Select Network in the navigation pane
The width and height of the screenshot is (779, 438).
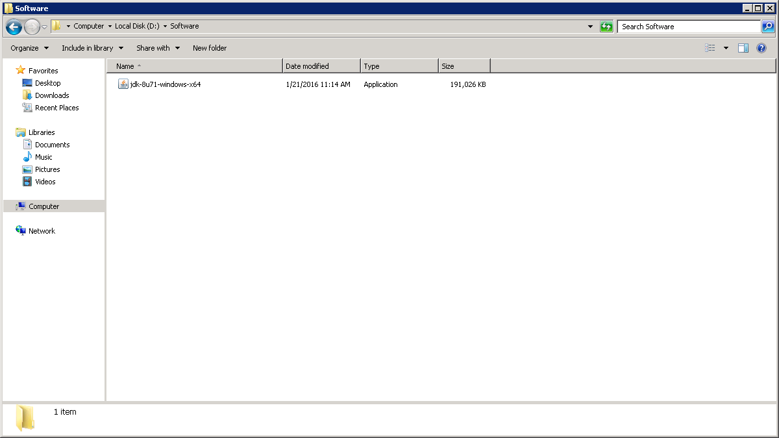pyautogui.click(x=42, y=231)
